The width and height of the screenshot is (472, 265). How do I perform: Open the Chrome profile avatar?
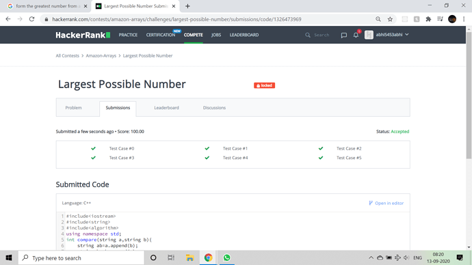coord(452,19)
